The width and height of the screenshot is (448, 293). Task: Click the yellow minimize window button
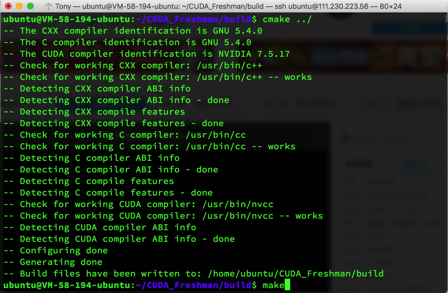19,6
